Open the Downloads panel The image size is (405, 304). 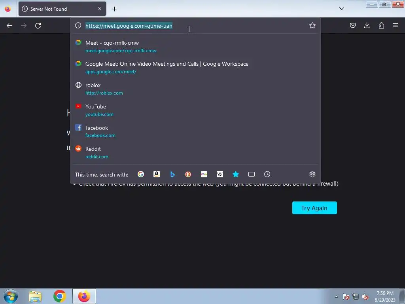367,25
